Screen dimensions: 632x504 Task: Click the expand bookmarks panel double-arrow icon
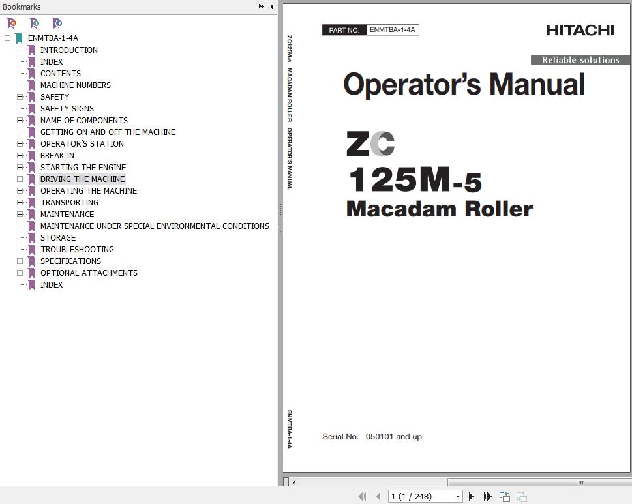261,7
